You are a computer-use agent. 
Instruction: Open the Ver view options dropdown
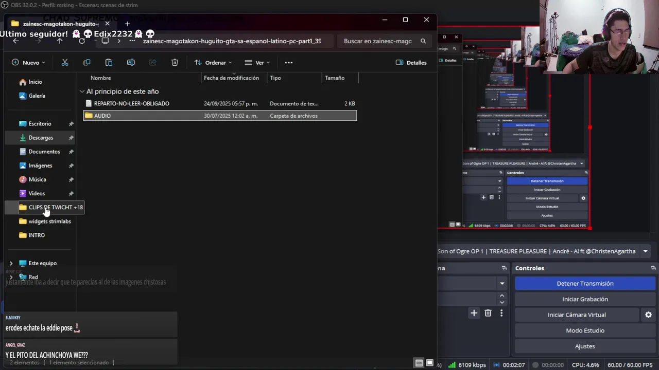pos(257,63)
